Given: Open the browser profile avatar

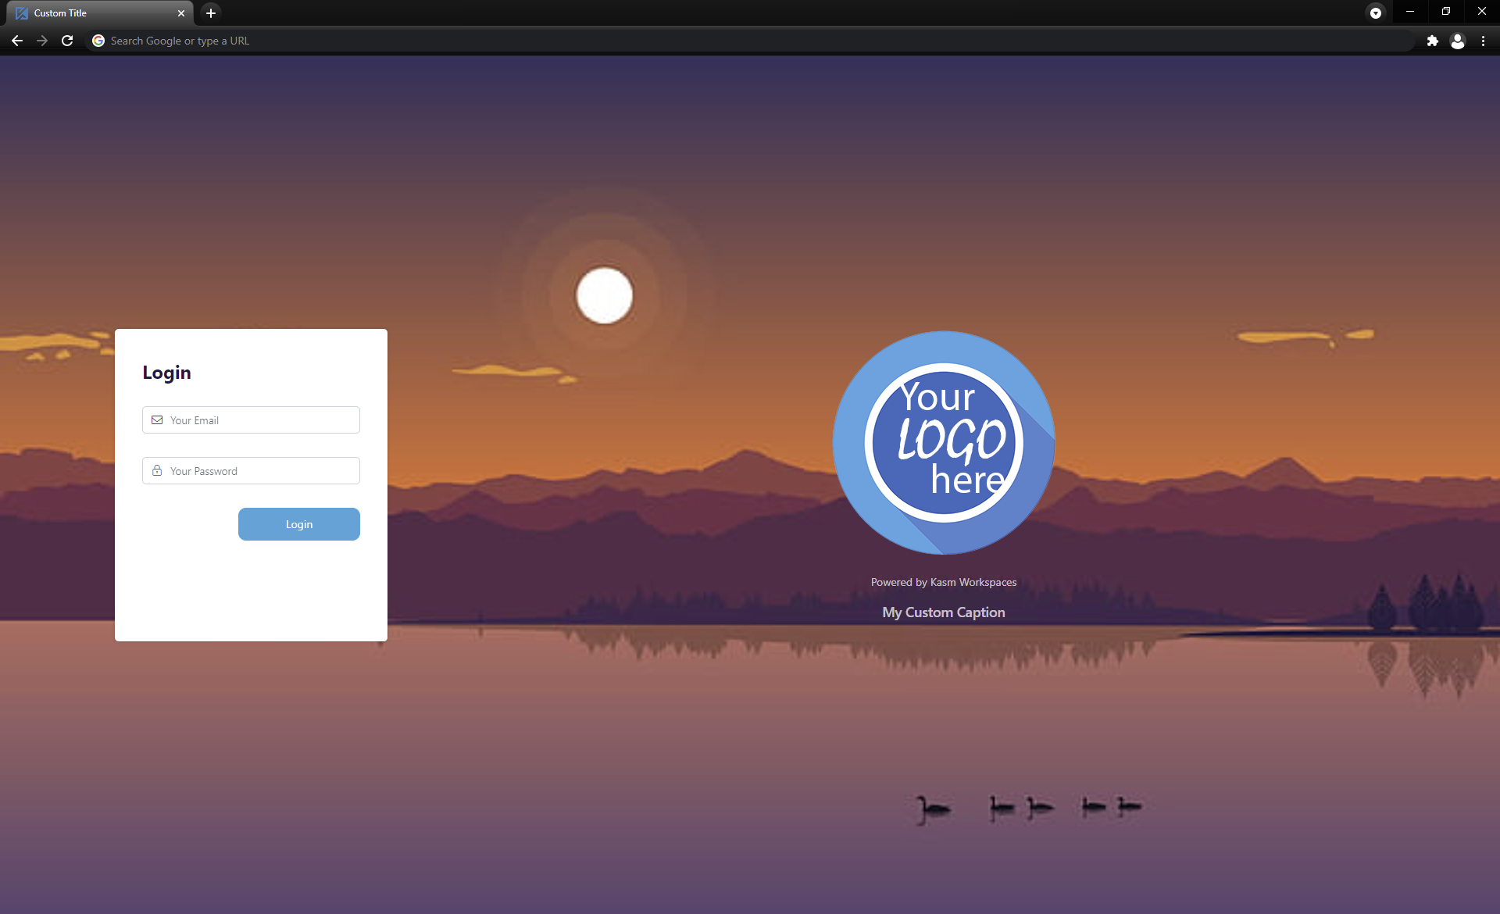Looking at the screenshot, I should point(1457,41).
